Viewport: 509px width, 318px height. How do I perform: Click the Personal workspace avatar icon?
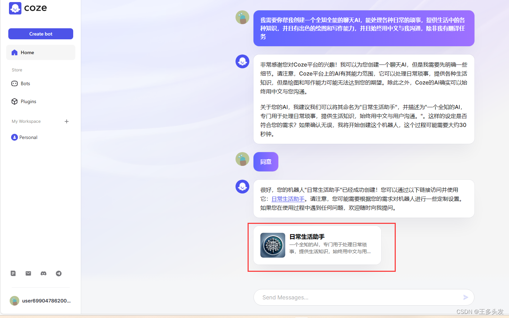[15, 137]
